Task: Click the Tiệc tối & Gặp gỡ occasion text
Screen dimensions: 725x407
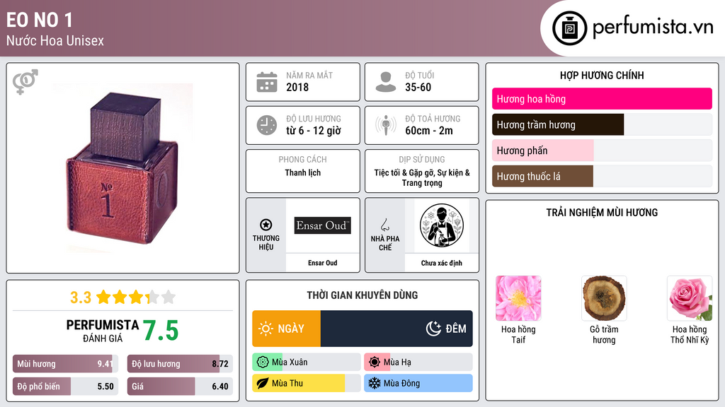Action: click(422, 177)
